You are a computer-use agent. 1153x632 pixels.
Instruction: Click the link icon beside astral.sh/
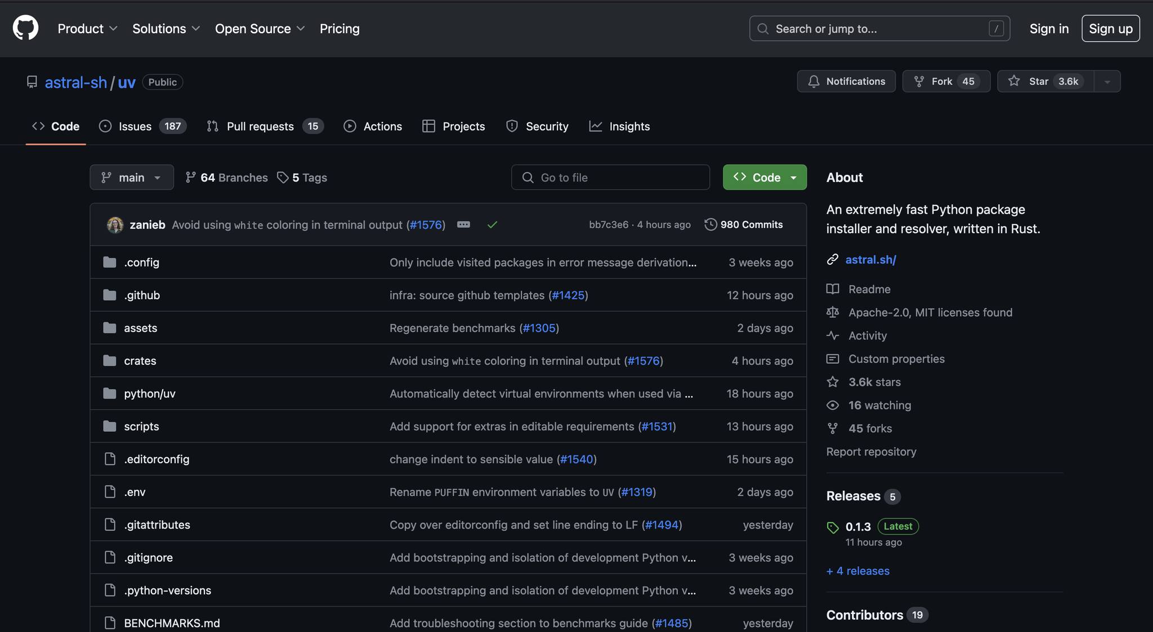(x=833, y=259)
